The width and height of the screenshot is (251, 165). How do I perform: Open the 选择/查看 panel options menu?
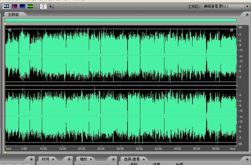coord(247,159)
